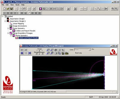
Task: Select the Image Annotations tree item
Action: pyautogui.click(x=20, y=26)
